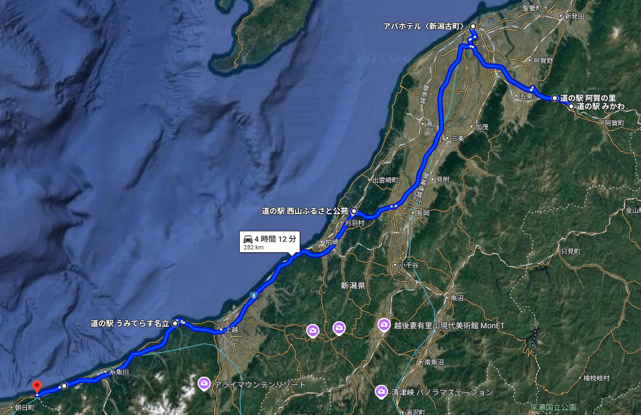
Task: Click the 道の駅 うみてらす名立 waypoint marker
Action: pyautogui.click(x=176, y=323)
